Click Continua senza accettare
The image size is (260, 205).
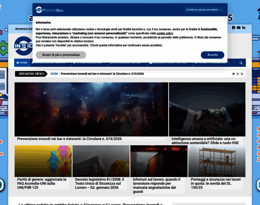(x=204, y=10)
